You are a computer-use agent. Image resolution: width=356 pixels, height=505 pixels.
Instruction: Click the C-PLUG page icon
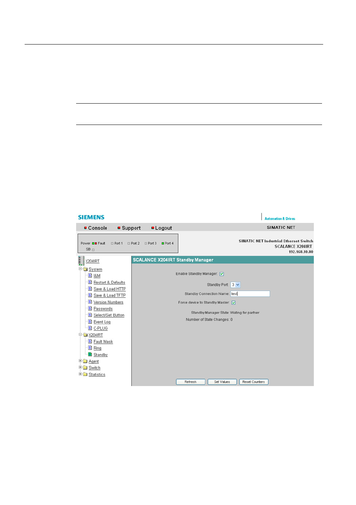pos(90,328)
